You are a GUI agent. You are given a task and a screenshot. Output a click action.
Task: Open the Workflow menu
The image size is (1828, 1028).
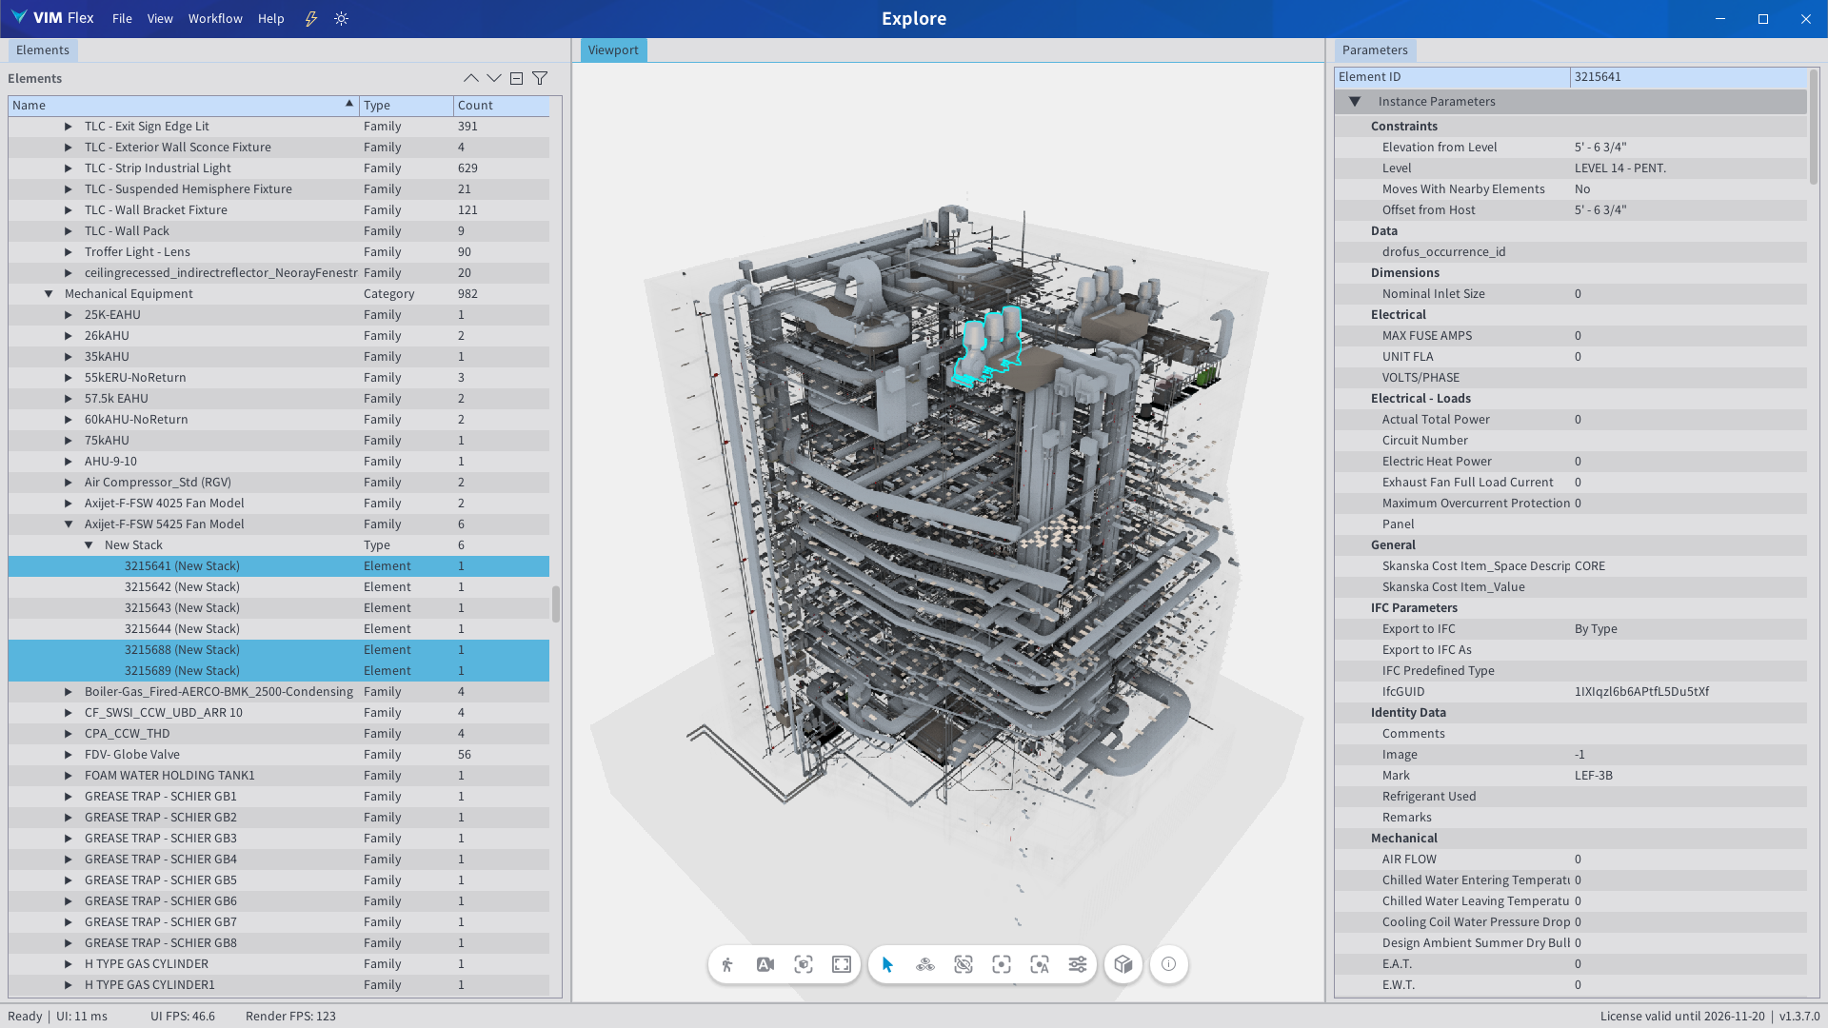[215, 18]
